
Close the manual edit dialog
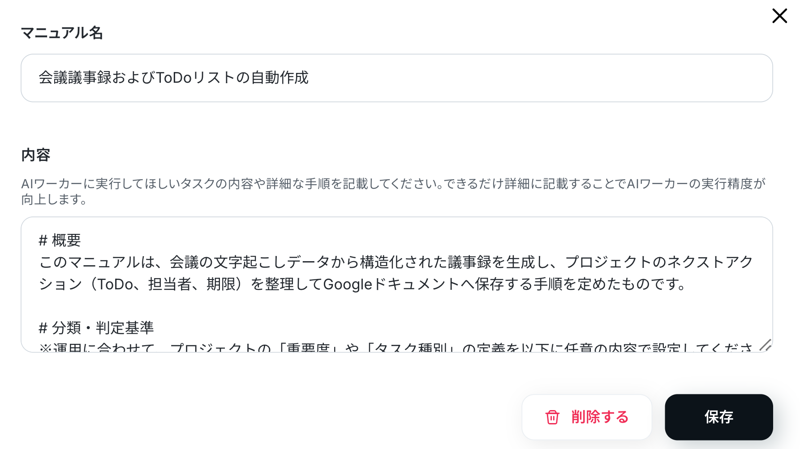tap(779, 16)
